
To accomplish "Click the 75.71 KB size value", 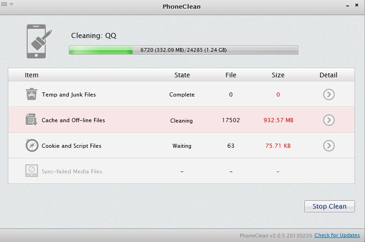I will [278, 146].
